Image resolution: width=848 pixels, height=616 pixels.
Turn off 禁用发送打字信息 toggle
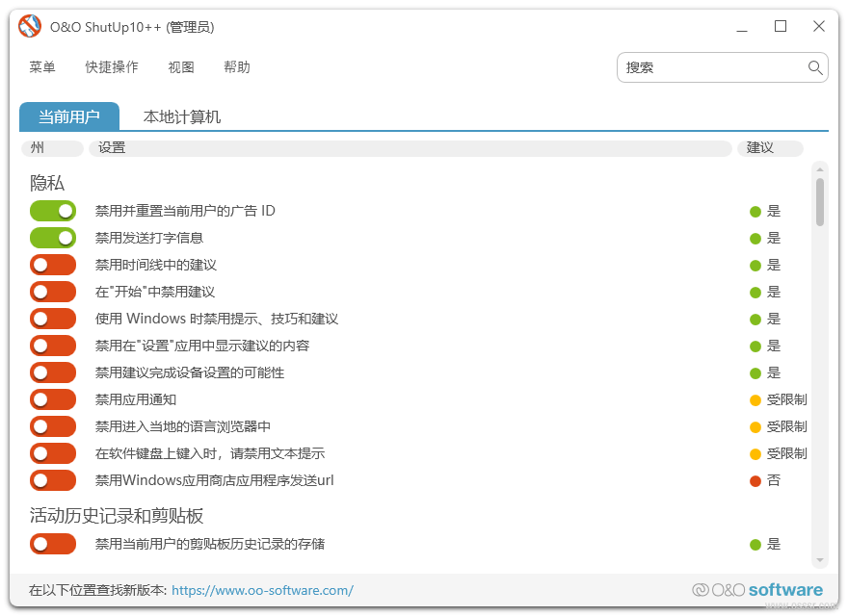[x=53, y=238]
